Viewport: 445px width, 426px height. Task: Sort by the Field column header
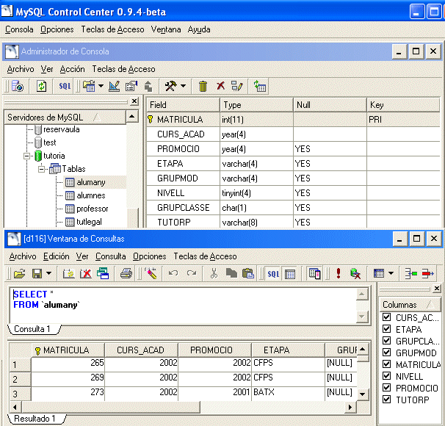tap(183, 105)
